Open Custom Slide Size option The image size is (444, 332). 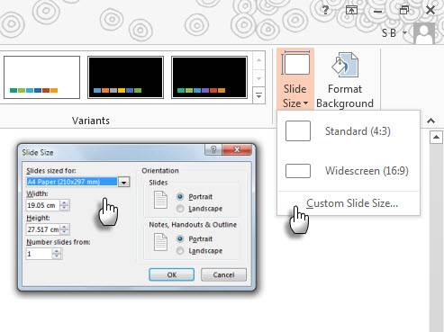(x=349, y=203)
